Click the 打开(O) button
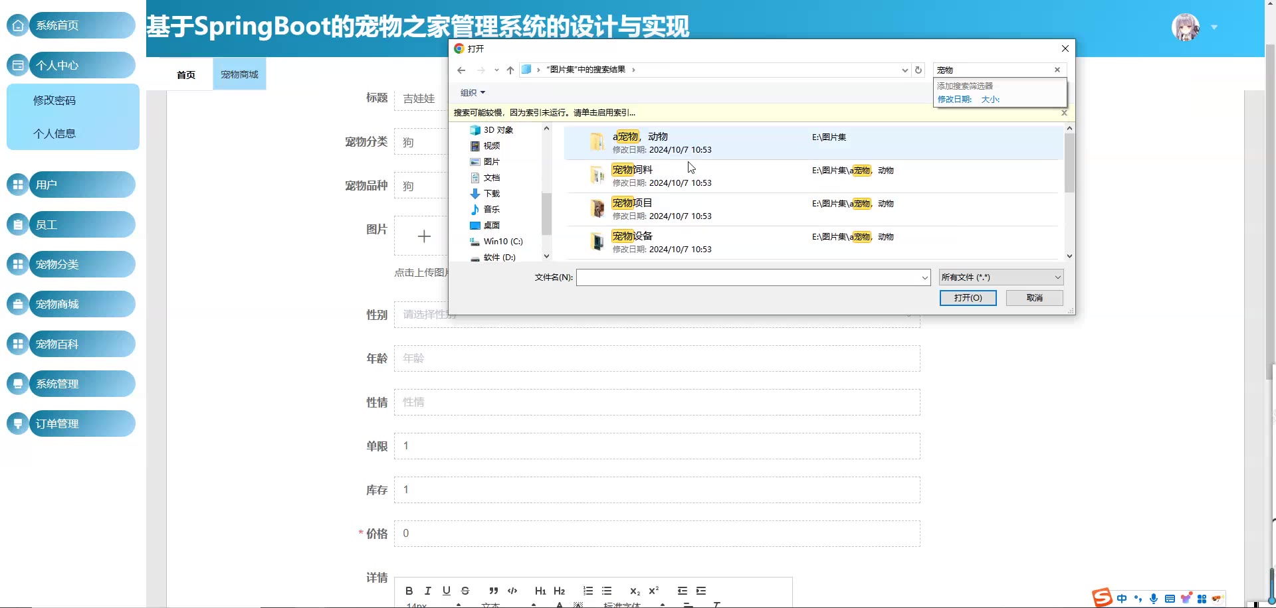The image size is (1276, 608). [x=968, y=298]
